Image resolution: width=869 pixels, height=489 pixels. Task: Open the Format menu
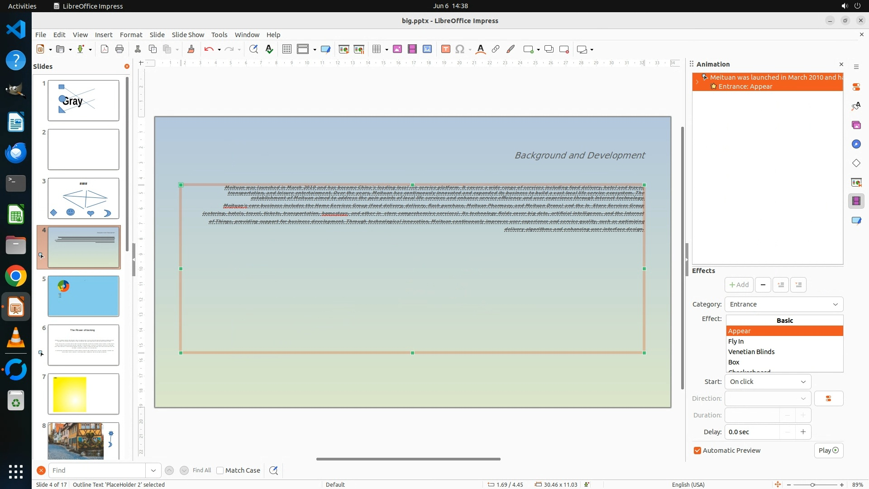click(131, 34)
